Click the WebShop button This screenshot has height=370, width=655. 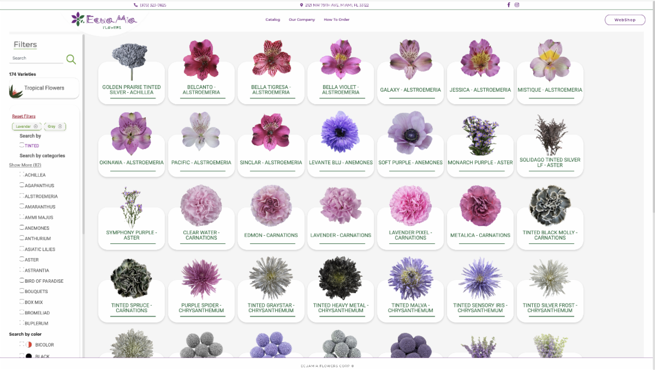click(x=625, y=20)
